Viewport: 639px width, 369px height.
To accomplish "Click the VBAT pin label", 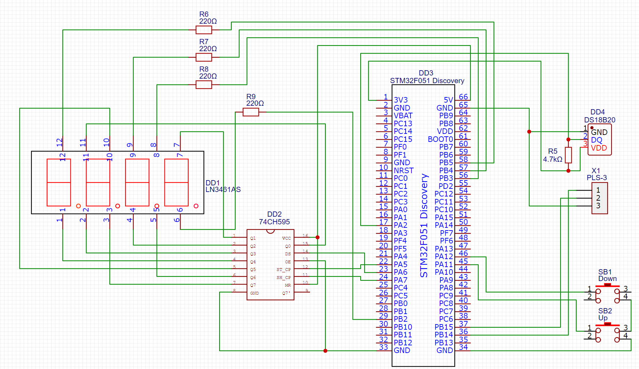I will click(403, 115).
